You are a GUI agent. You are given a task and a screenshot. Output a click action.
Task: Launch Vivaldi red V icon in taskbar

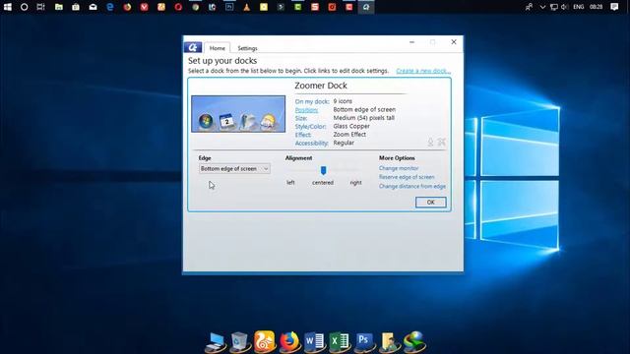[145, 7]
